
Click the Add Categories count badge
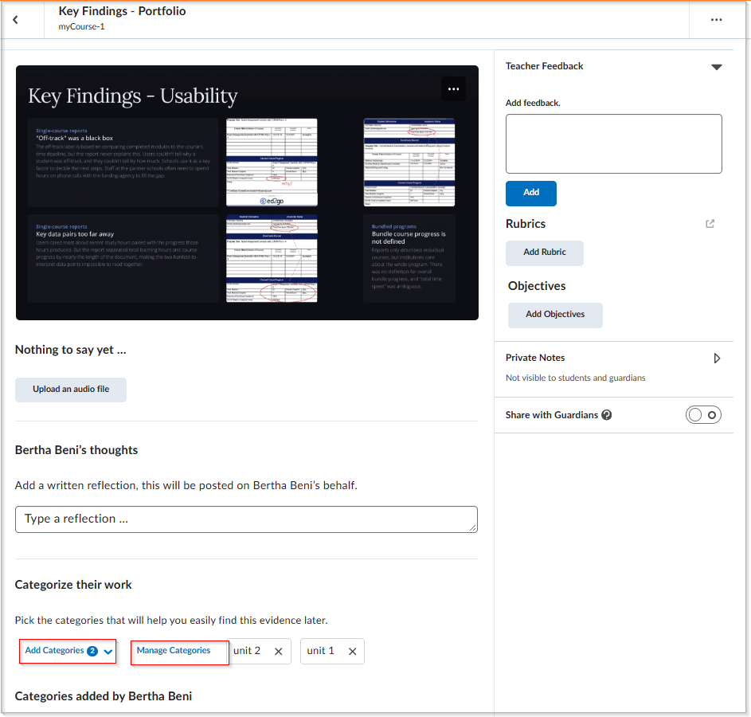pos(92,651)
